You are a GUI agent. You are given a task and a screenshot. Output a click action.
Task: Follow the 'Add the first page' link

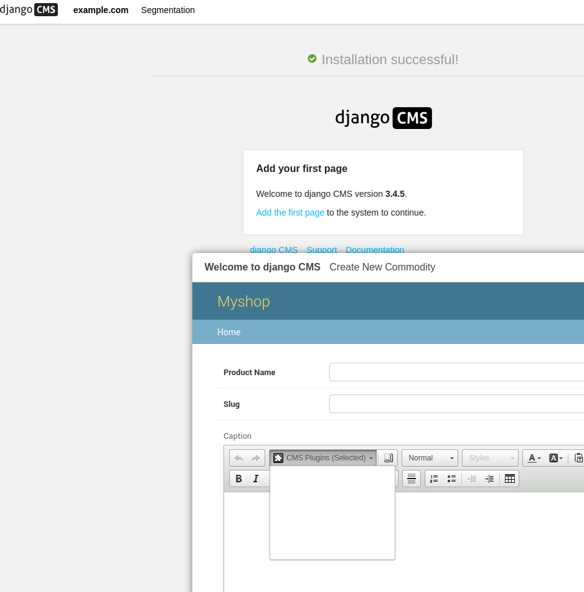click(x=290, y=212)
